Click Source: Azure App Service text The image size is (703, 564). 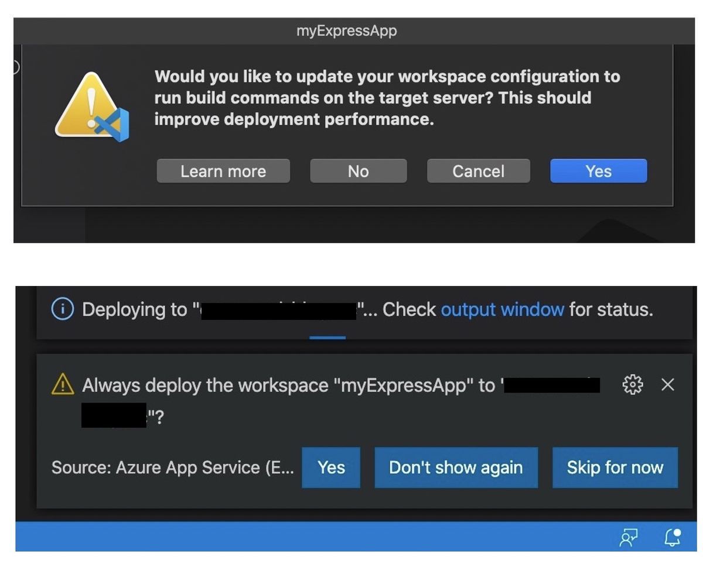pyautogui.click(x=173, y=467)
